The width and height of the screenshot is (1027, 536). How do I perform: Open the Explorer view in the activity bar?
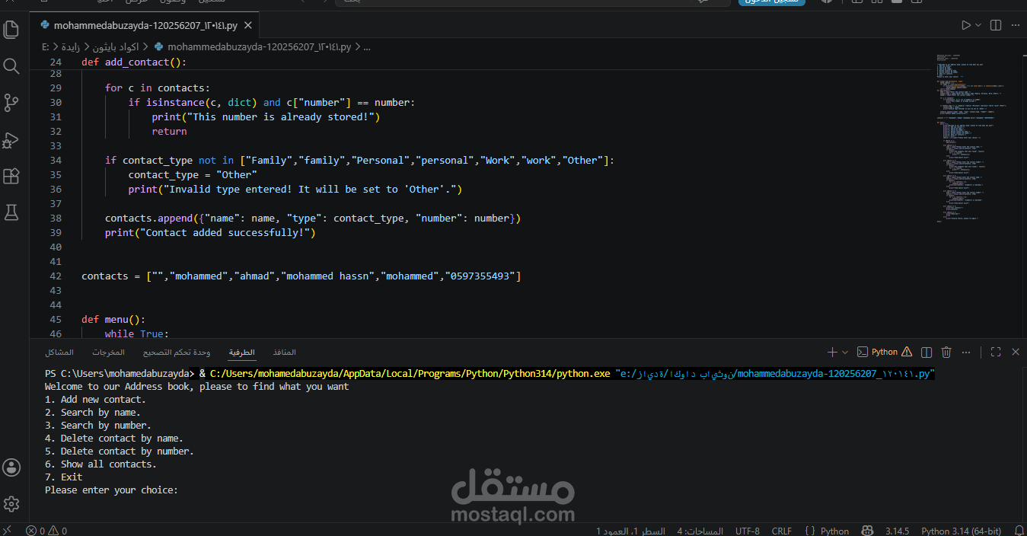[11, 30]
